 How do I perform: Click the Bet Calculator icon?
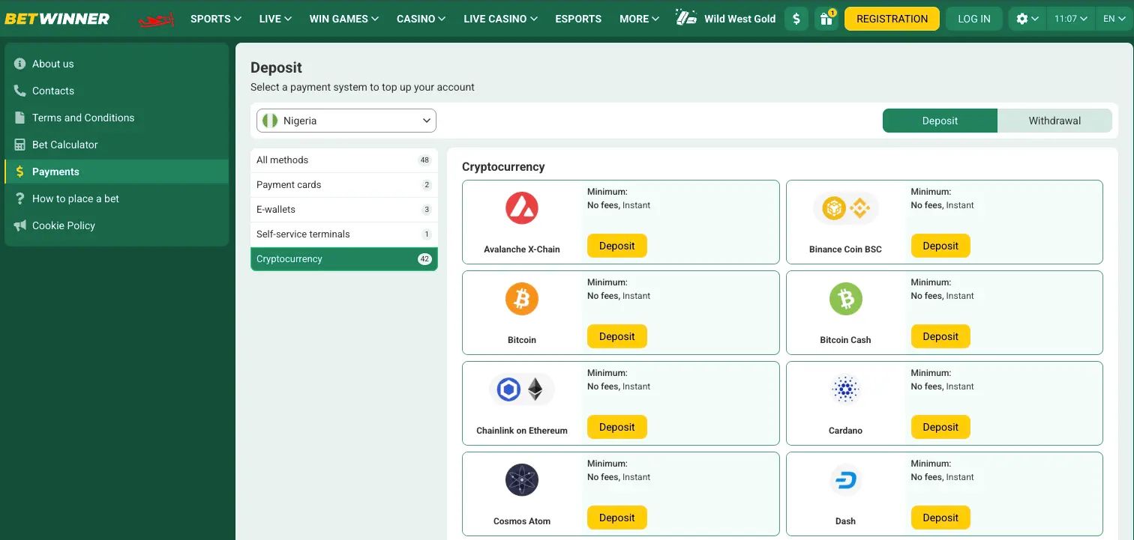(x=19, y=145)
